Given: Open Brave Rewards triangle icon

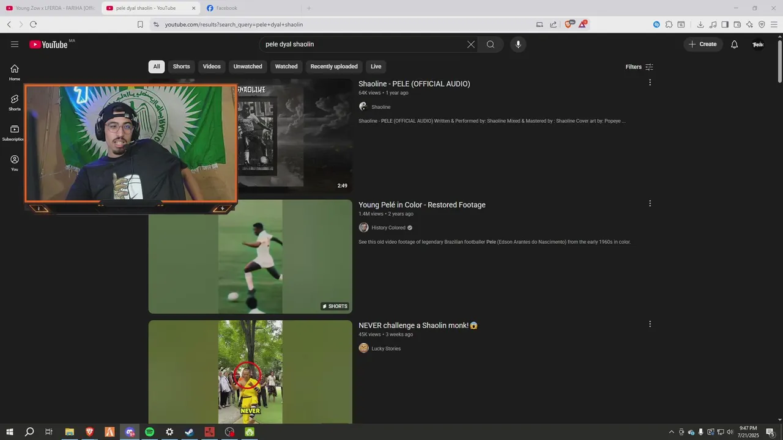Looking at the screenshot, I should (x=583, y=24).
